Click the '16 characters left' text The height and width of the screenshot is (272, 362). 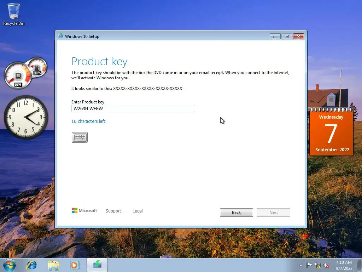[x=88, y=121]
